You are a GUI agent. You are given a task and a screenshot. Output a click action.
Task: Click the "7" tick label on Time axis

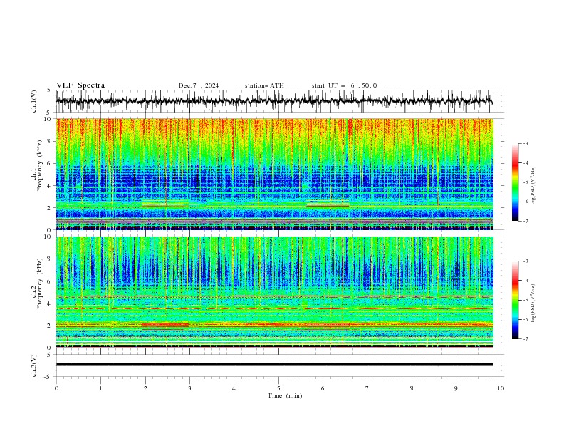(367, 388)
